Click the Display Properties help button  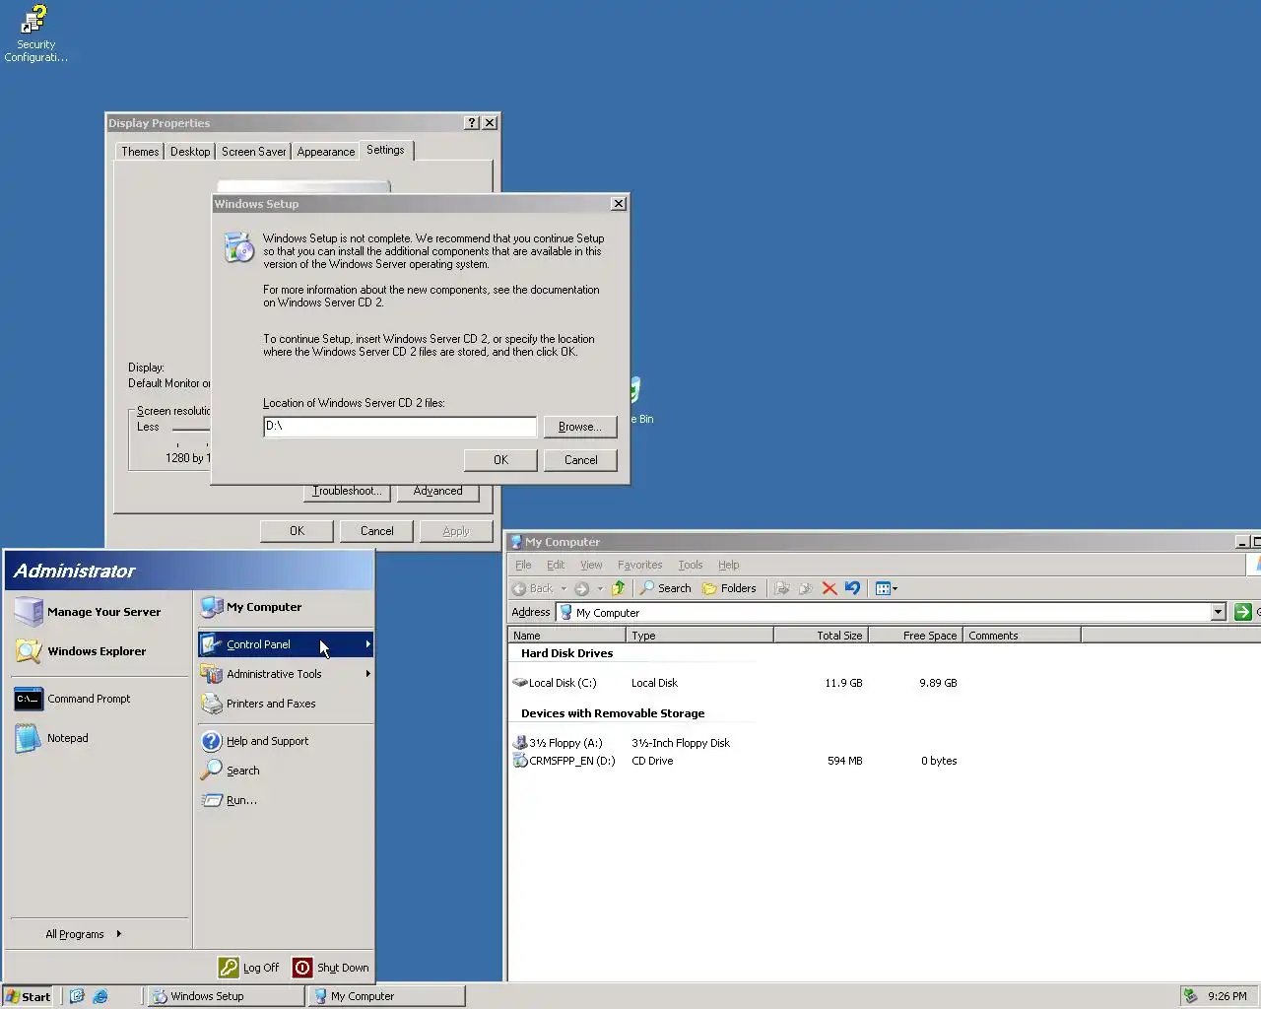tap(472, 123)
